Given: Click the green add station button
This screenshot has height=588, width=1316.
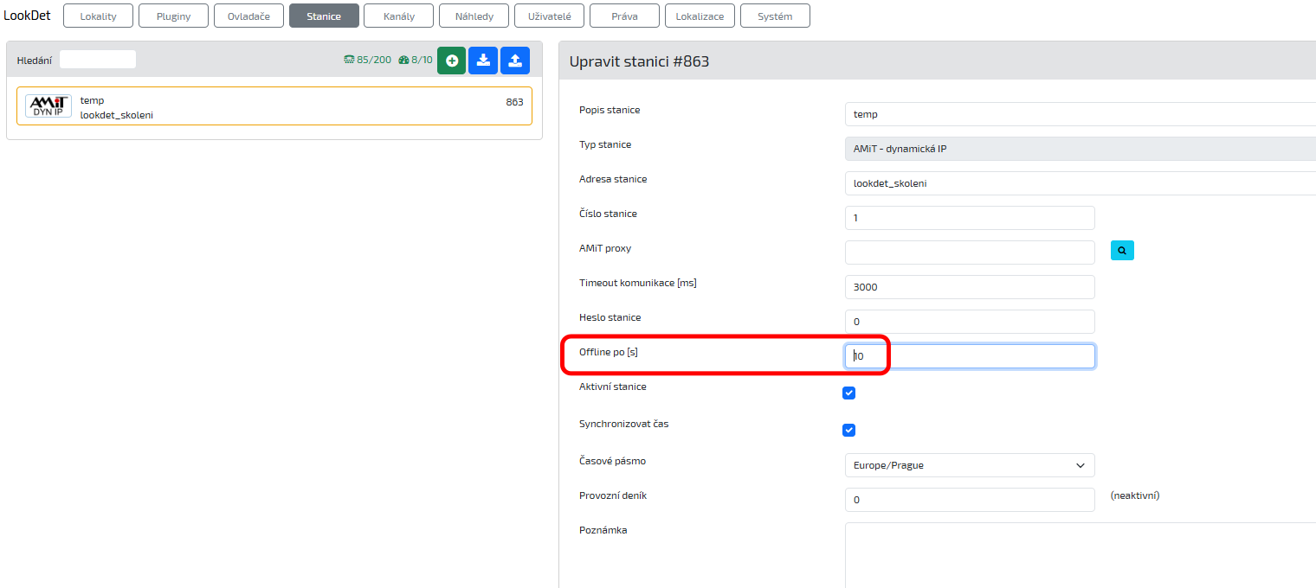Looking at the screenshot, I should tap(451, 61).
